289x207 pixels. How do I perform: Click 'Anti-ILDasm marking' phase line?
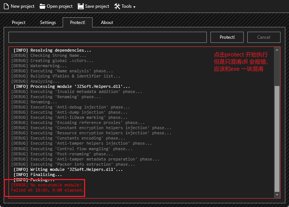[69, 117]
